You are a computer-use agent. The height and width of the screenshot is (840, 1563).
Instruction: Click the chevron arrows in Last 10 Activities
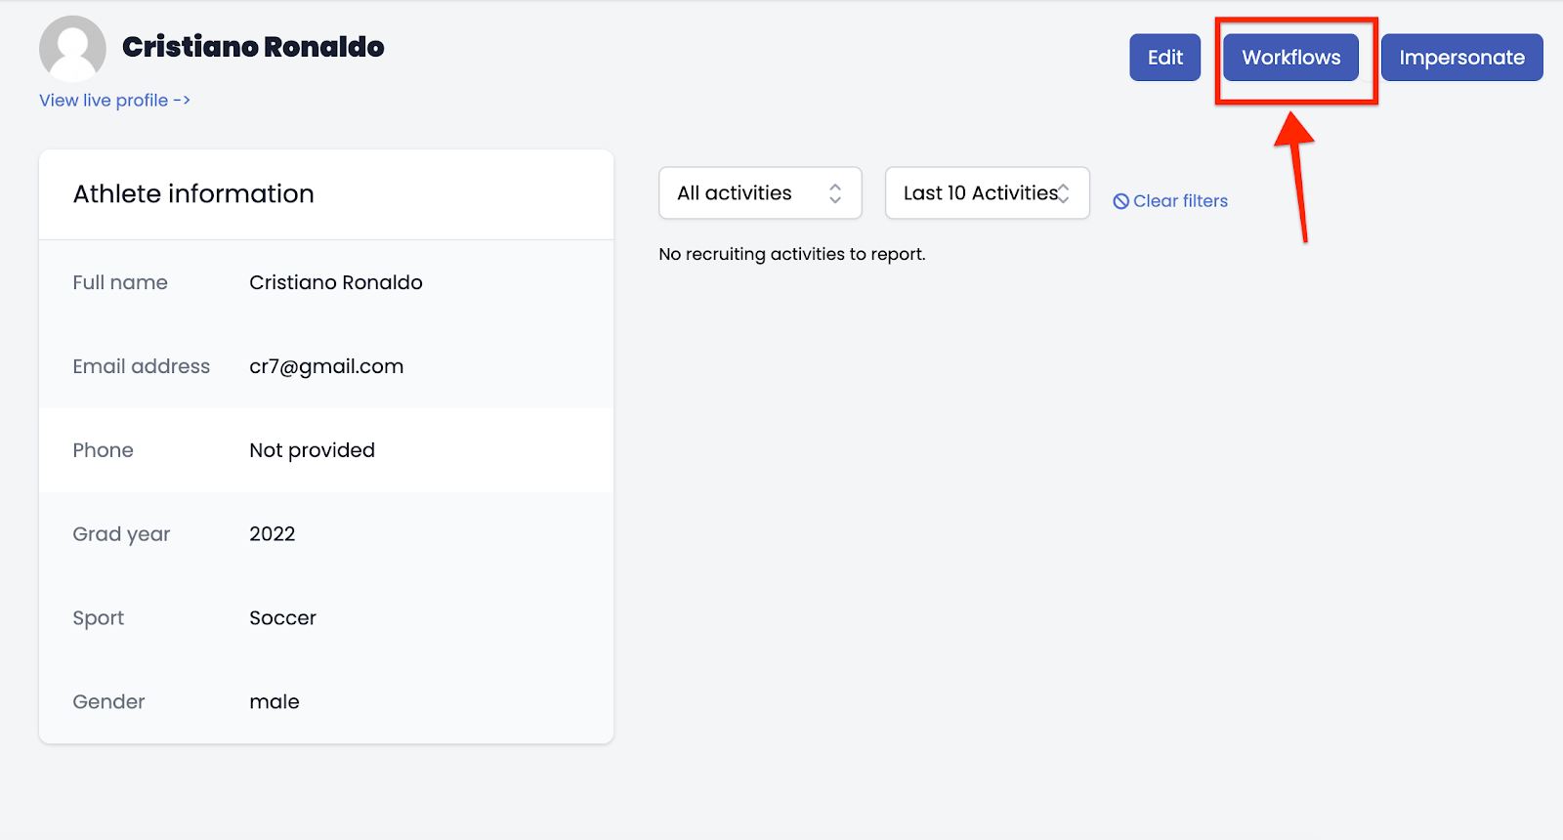[x=1064, y=193]
